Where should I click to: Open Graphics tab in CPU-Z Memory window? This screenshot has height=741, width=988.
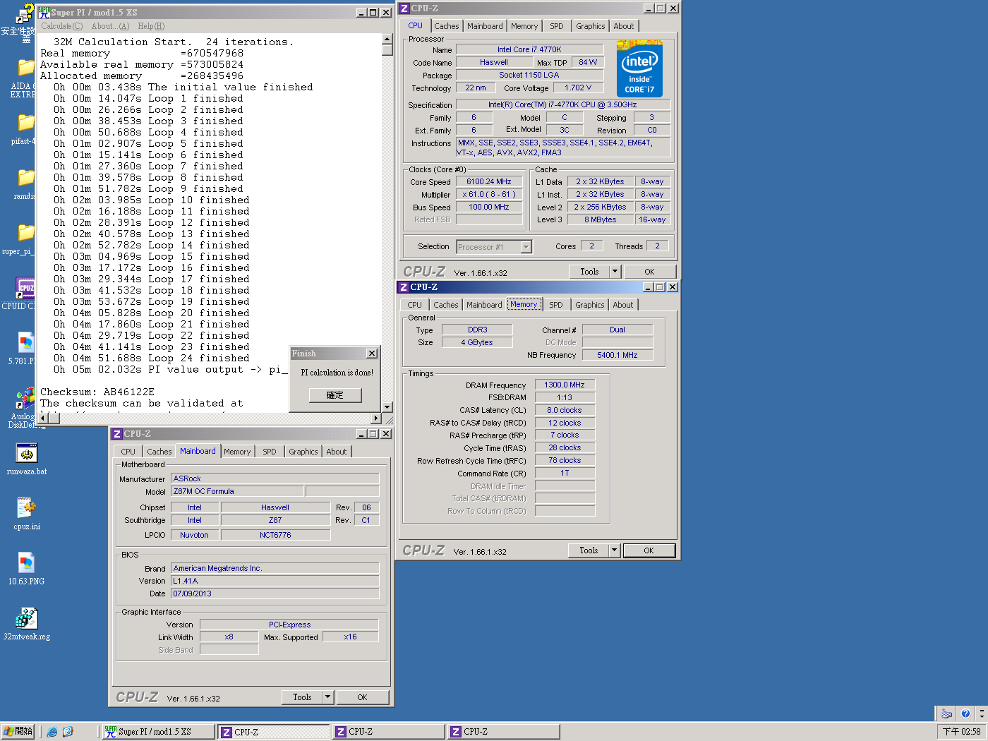pos(589,305)
